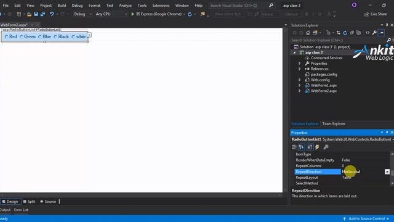Click the Undo arrow icon
394x222 pixels.
[52, 14]
